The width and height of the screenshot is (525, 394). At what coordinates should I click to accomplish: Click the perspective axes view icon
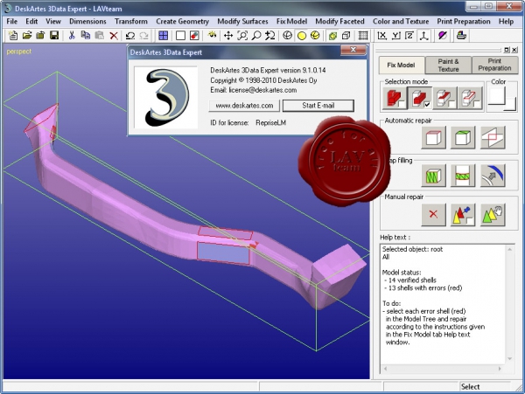pyautogui.click(x=423, y=36)
